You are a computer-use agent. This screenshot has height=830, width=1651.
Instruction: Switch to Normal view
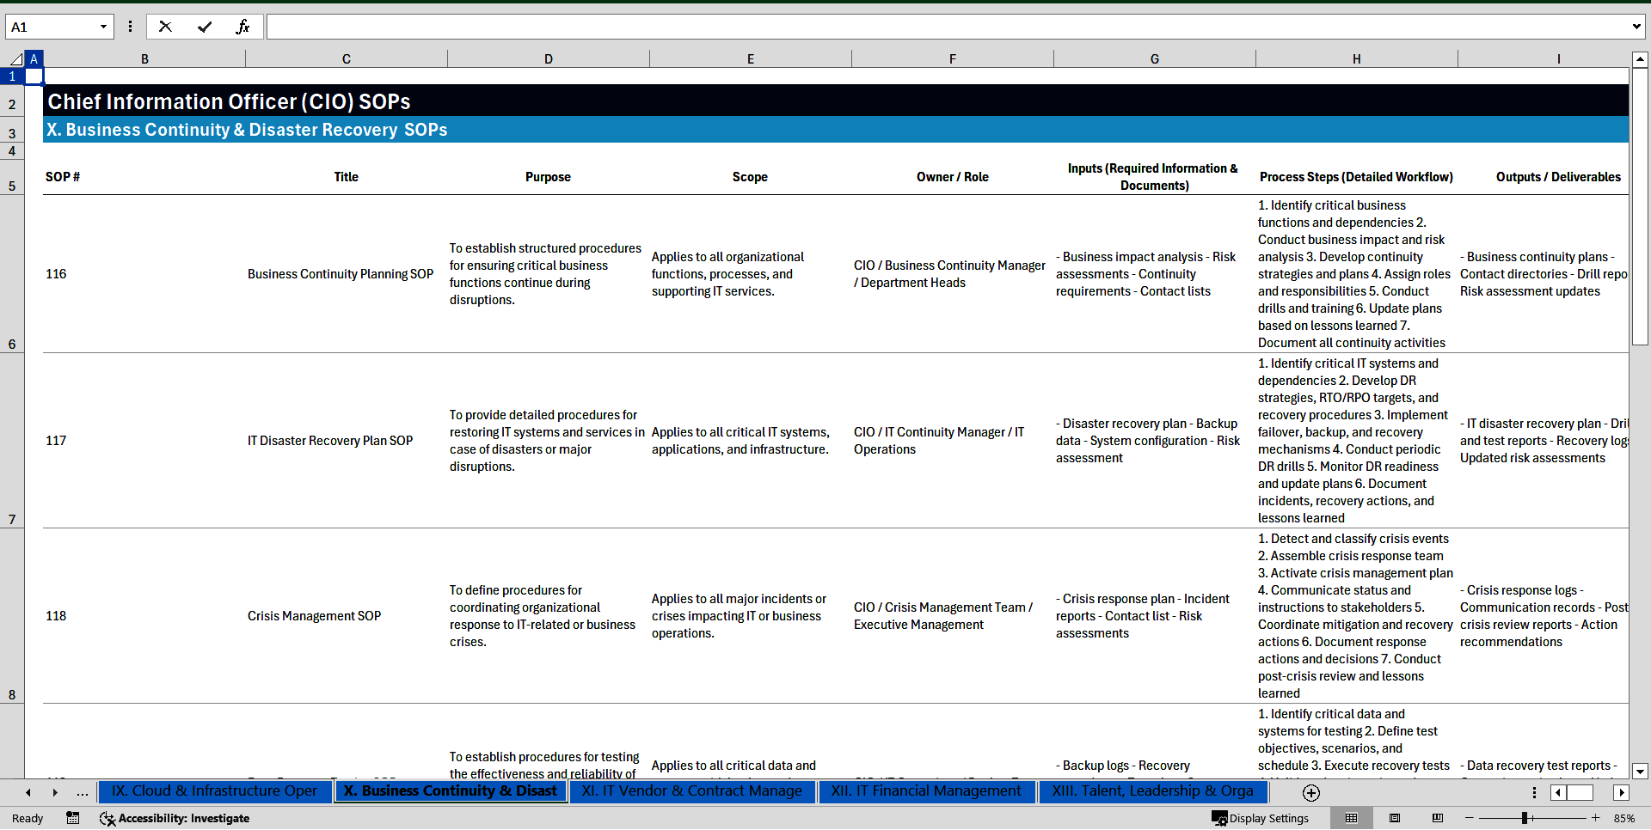point(1351,818)
